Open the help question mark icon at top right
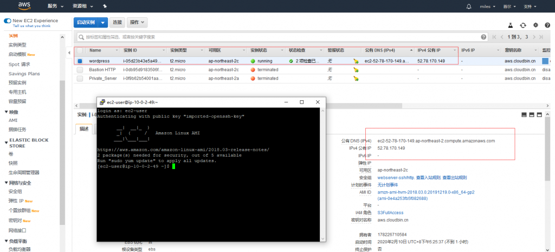The image size is (555, 252). tap(547, 25)
